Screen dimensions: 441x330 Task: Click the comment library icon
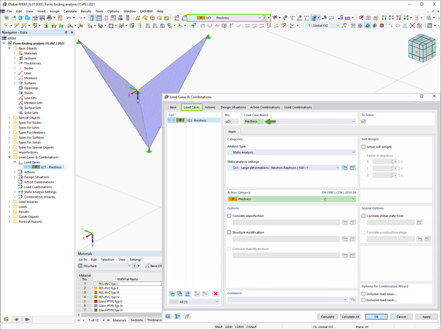click(x=352, y=300)
